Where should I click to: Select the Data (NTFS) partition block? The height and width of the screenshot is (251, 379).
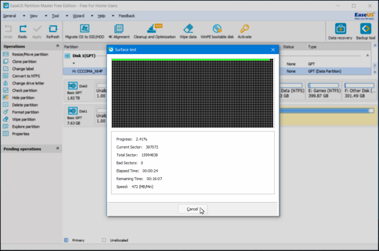tap(292, 91)
